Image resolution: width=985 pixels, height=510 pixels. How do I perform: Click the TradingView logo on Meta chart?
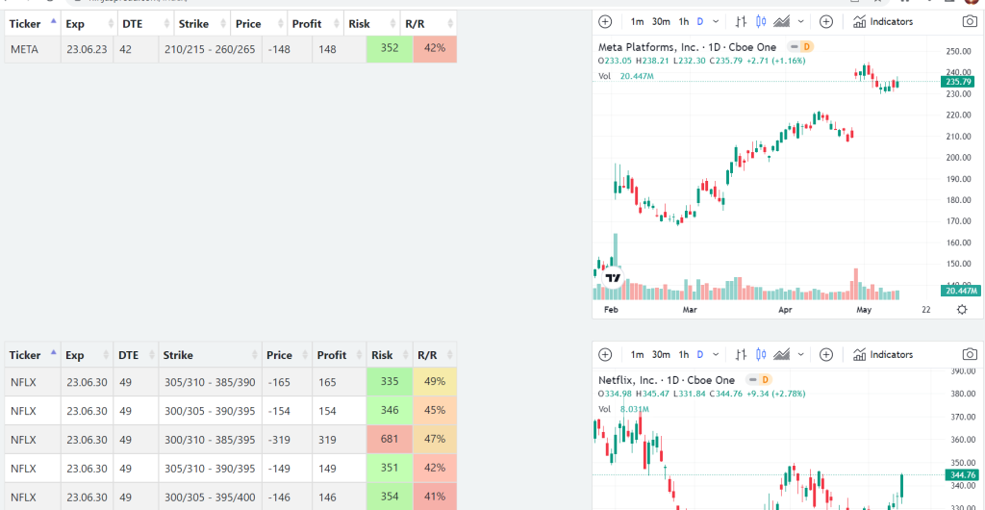613,277
